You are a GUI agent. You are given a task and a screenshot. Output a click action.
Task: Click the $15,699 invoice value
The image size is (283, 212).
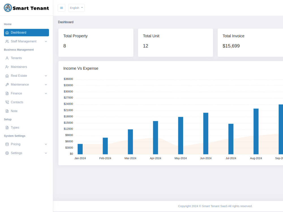[231, 46]
